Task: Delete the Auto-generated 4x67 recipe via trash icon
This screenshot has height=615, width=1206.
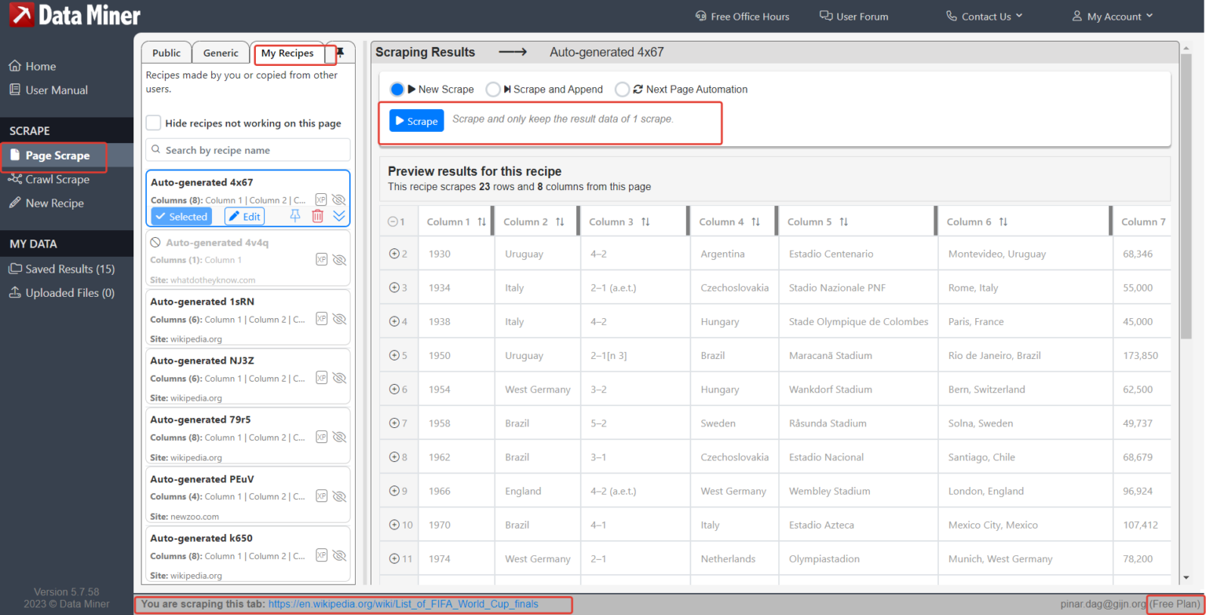Action: click(x=317, y=216)
